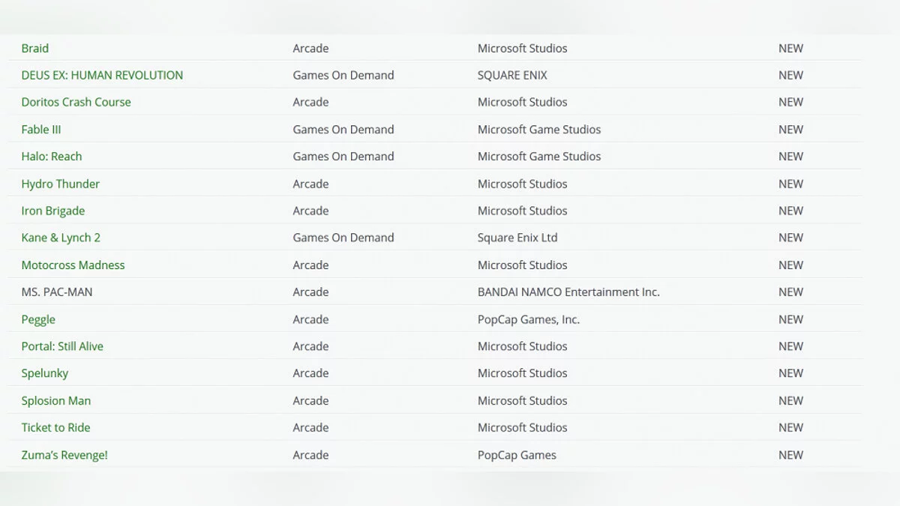Open the Halo: Reach link
The height and width of the screenshot is (506, 900).
[x=52, y=157]
